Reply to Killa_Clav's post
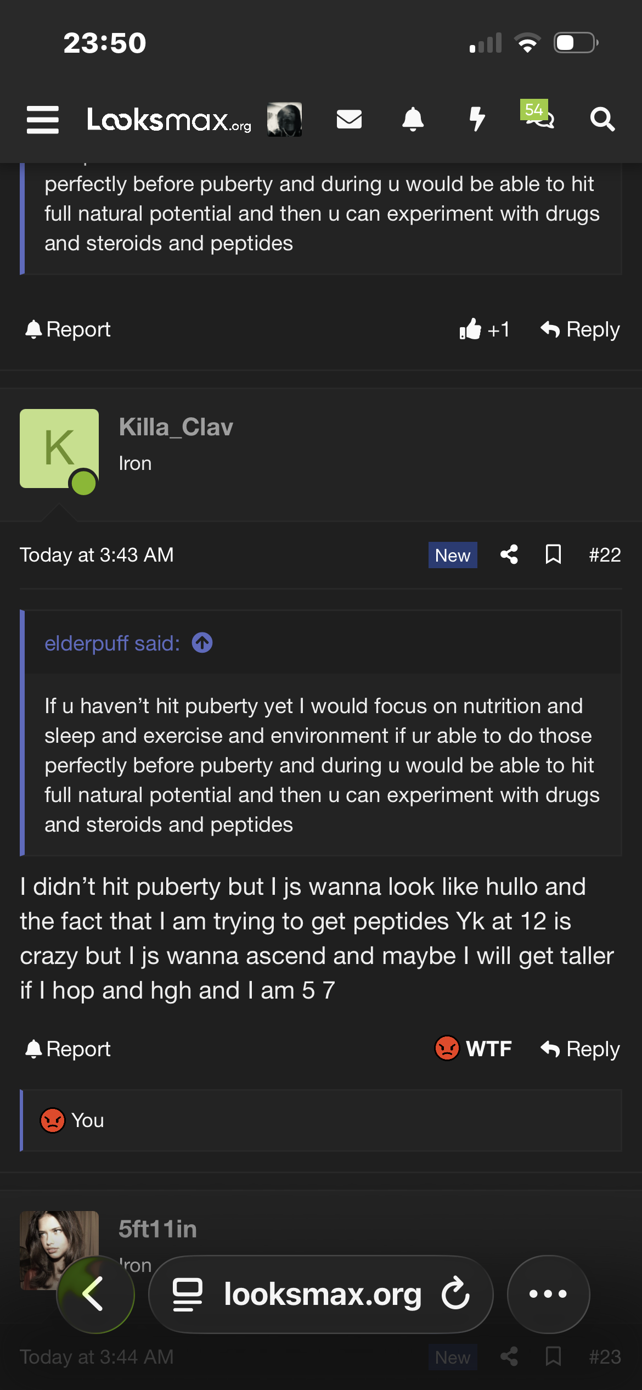Viewport: 642px width, 1390px height. pyautogui.click(x=580, y=1049)
